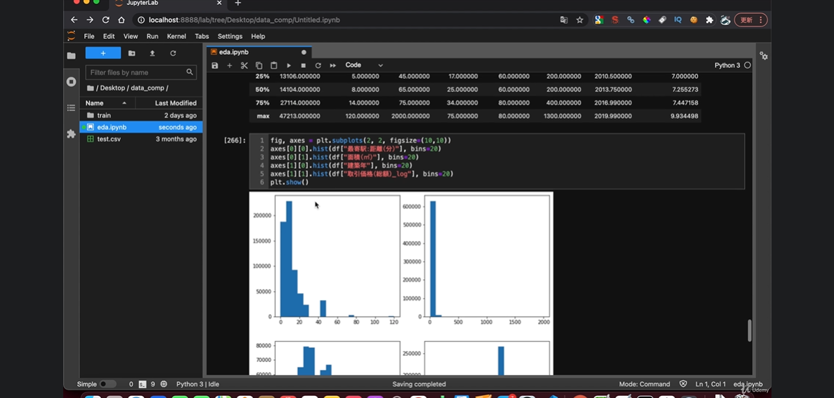
Task: Click the 更新 browser update button
Action: (750, 20)
